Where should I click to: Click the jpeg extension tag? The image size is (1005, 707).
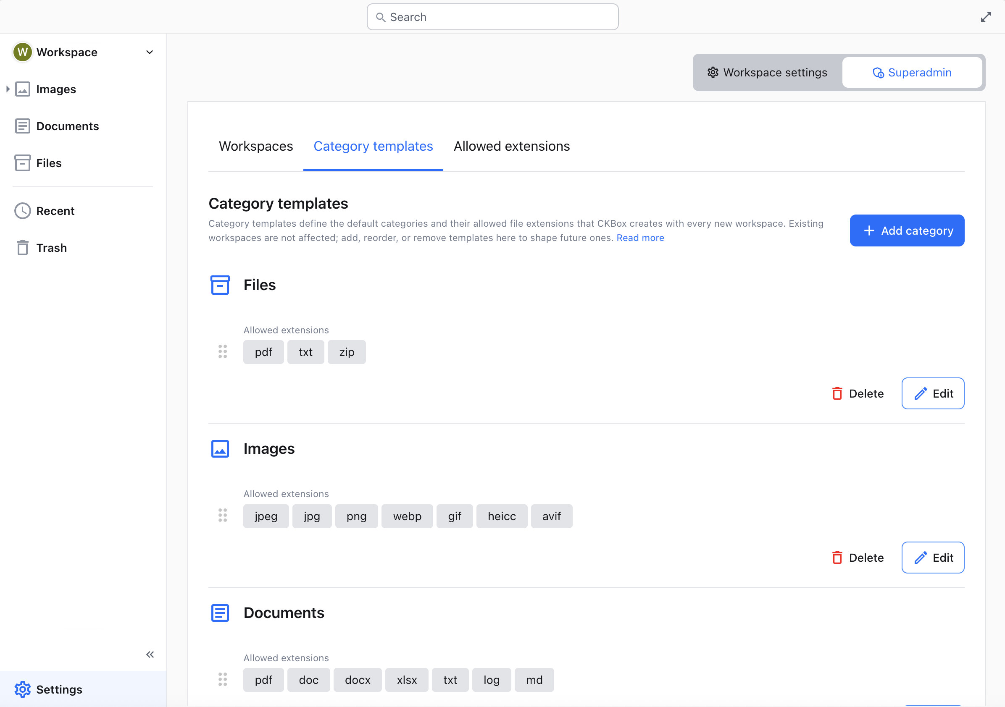click(x=266, y=516)
